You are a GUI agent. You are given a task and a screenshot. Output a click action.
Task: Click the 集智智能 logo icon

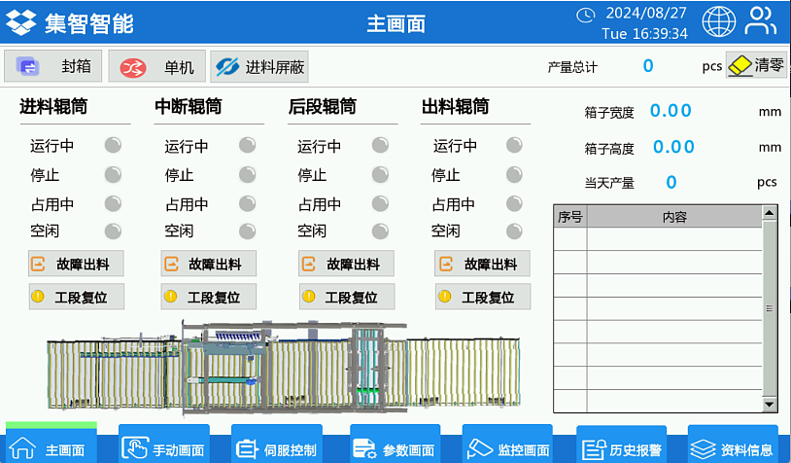point(20,22)
